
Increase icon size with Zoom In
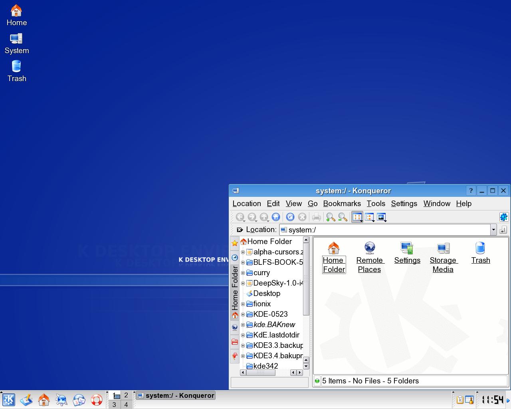[x=331, y=217]
